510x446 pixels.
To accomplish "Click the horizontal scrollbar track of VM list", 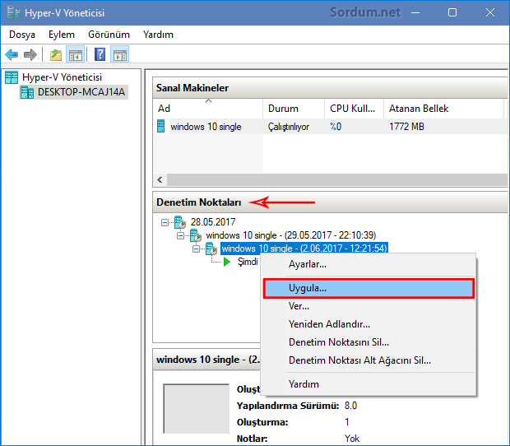I will click(337, 180).
